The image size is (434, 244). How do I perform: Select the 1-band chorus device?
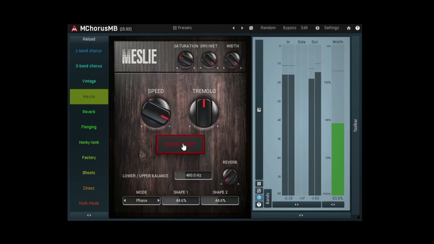pos(89,51)
